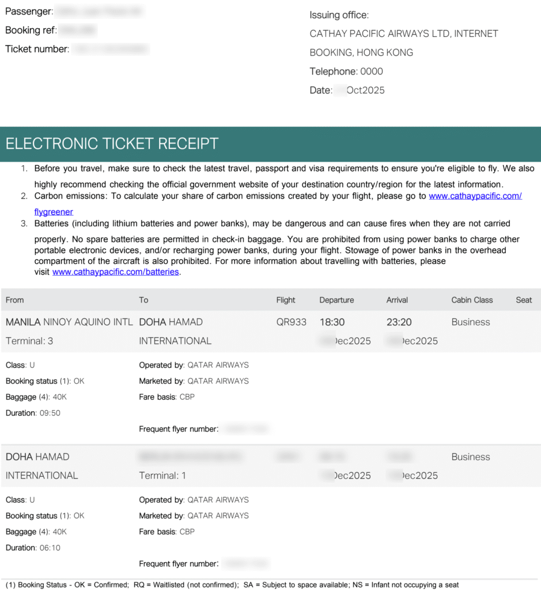Select the From column header
The height and width of the screenshot is (591, 541).
[x=15, y=300]
